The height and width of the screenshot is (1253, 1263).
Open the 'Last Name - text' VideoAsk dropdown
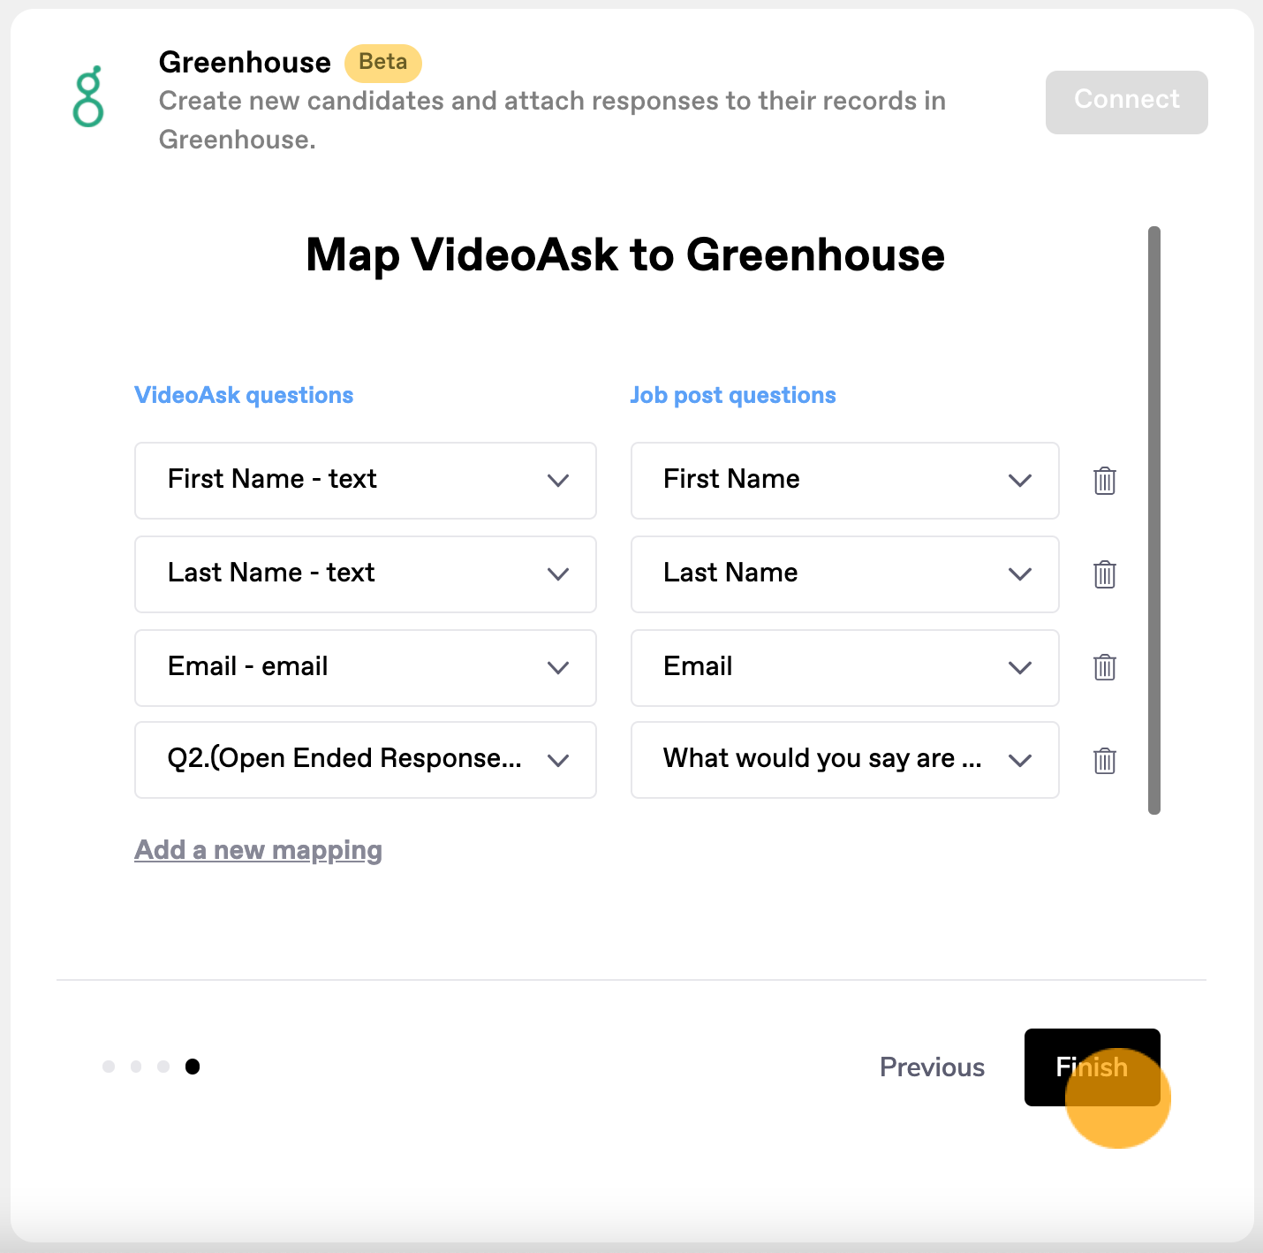(366, 574)
